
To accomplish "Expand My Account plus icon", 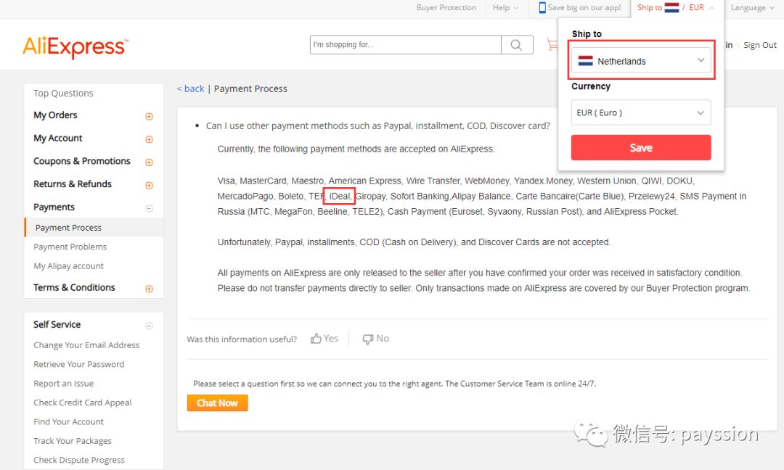I will pyautogui.click(x=149, y=139).
